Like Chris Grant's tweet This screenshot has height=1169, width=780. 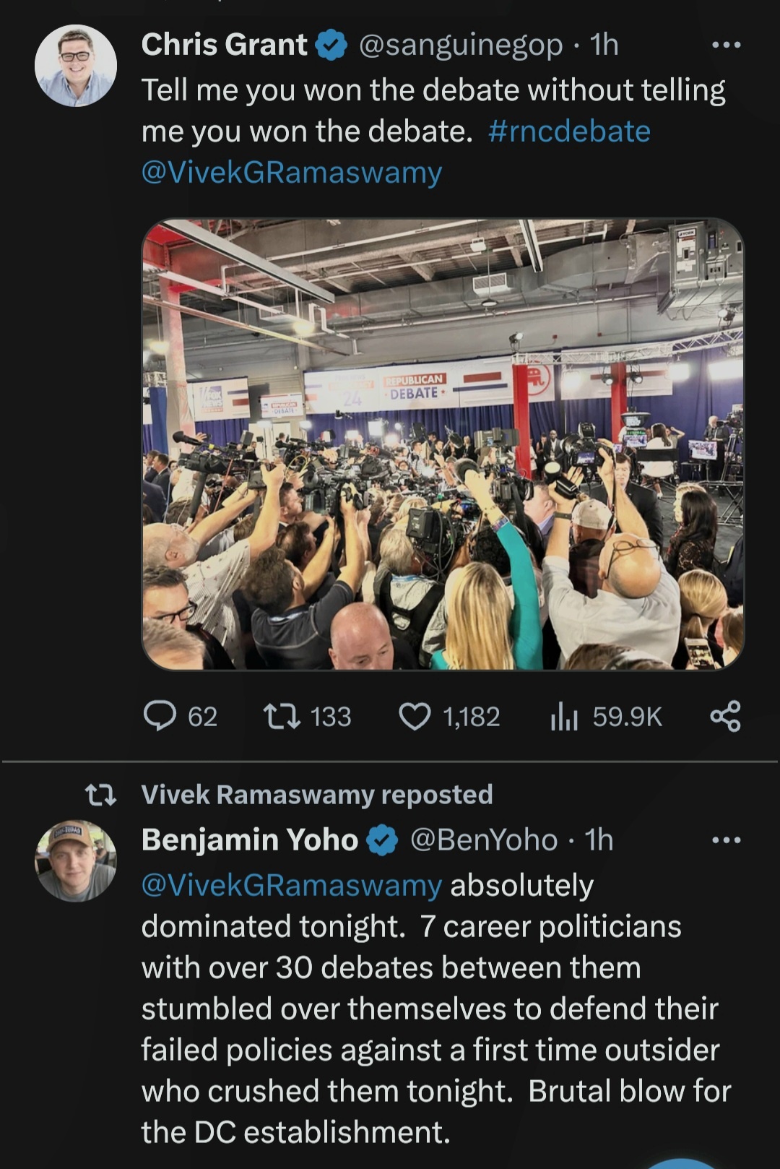(x=415, y=716)
